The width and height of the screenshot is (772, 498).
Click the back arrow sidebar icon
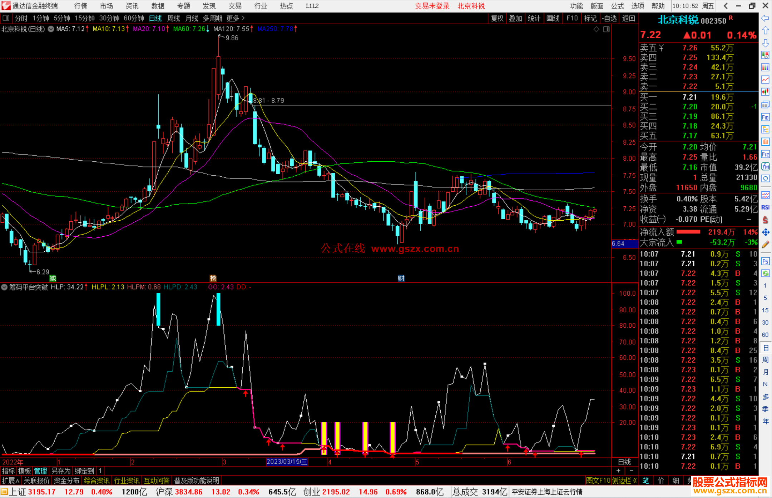pos(765,18)
